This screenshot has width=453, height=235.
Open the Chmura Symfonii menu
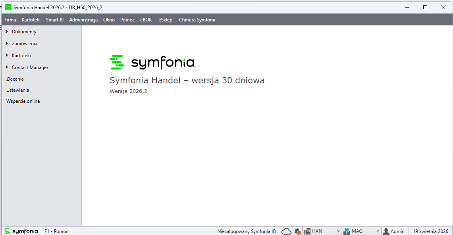(197, 20)
